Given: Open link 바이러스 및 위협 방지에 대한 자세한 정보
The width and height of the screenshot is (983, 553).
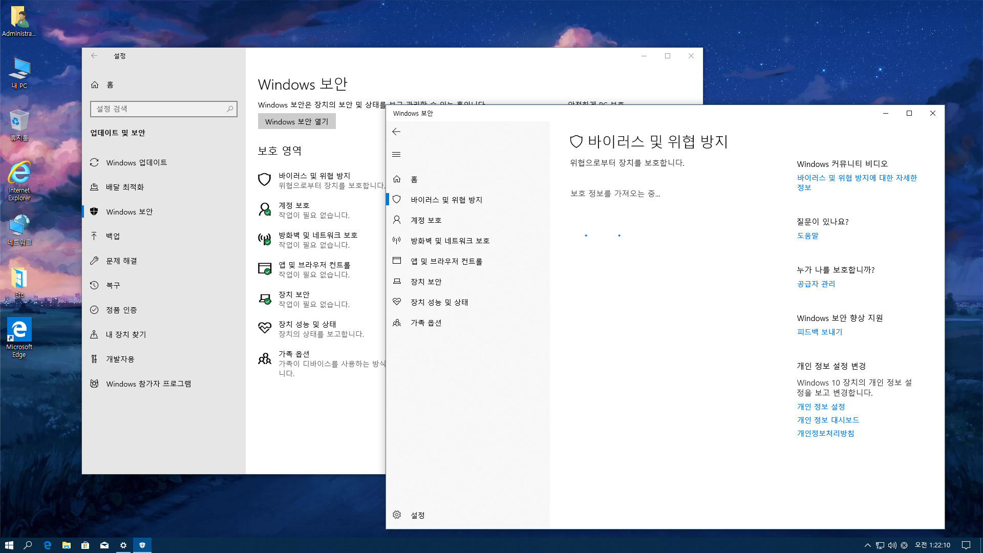Looking at the screenshot, I should click(857, 182).
